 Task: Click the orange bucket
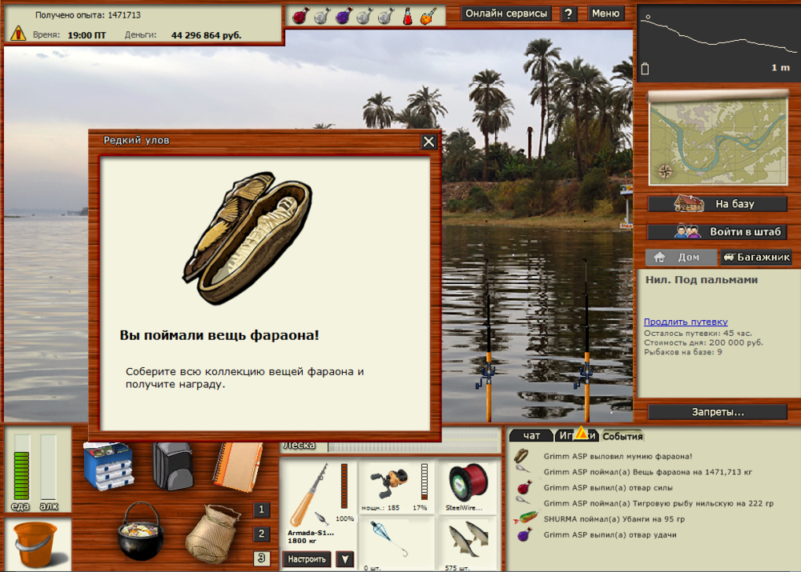point(34,544)
